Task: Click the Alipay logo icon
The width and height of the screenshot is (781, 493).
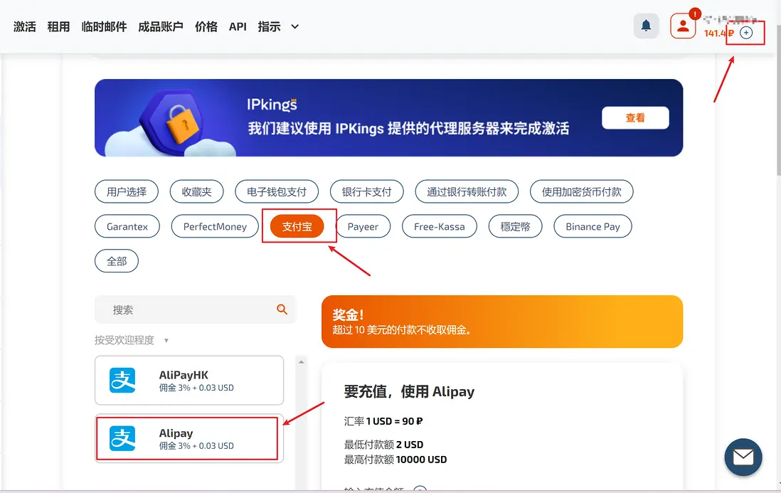Action: (122, 438)
